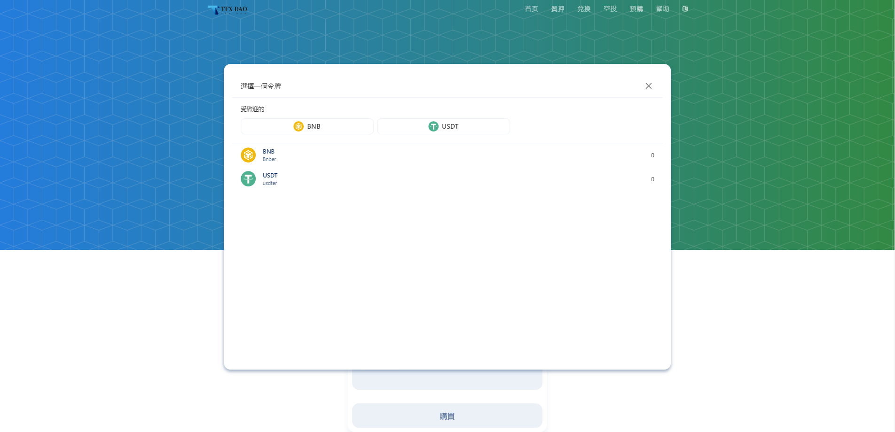Open the 幫助 help page
This screenshot has height=432, width=895.
pos(662,8)
